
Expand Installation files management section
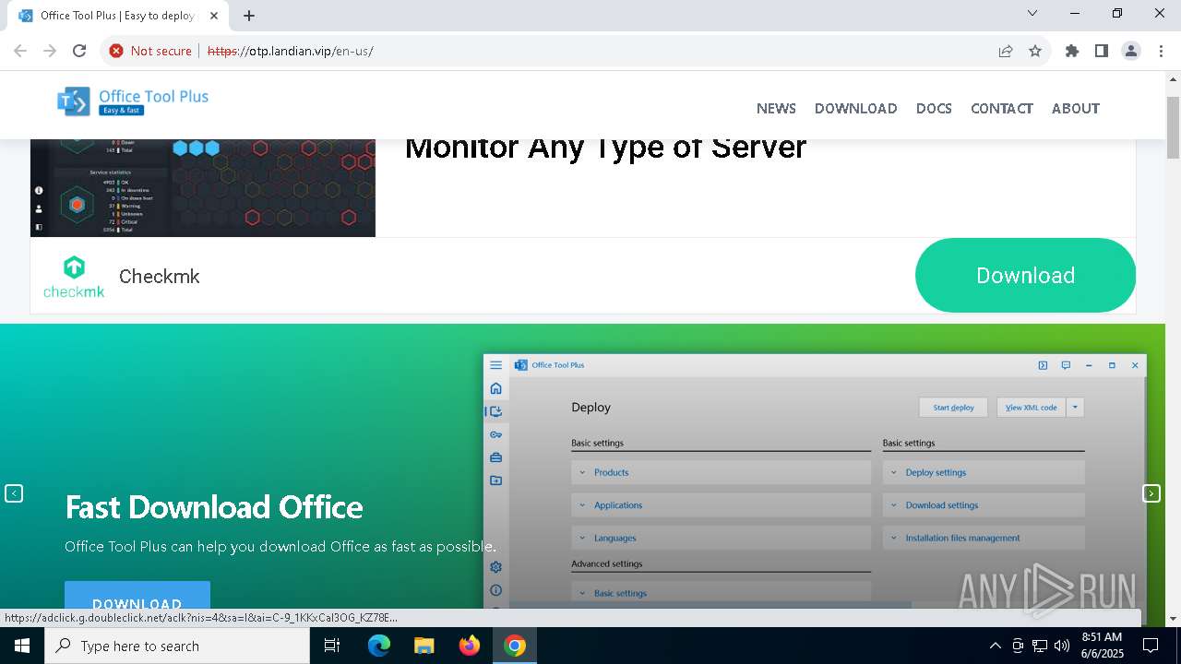click(984, 538)
